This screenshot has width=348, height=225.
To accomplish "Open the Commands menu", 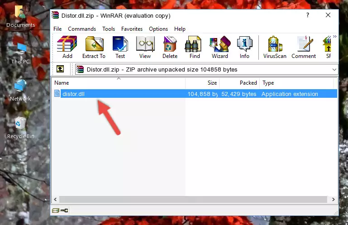I will [82, 29].
